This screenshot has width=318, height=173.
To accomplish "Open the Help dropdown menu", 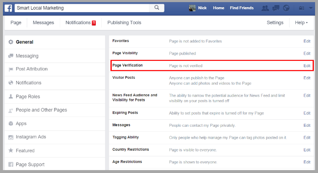I will point(301,23).
